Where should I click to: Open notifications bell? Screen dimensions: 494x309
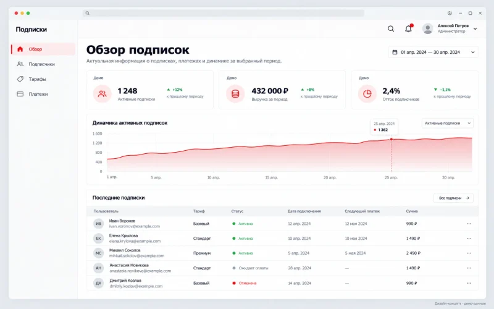click(x=408, y=28)
